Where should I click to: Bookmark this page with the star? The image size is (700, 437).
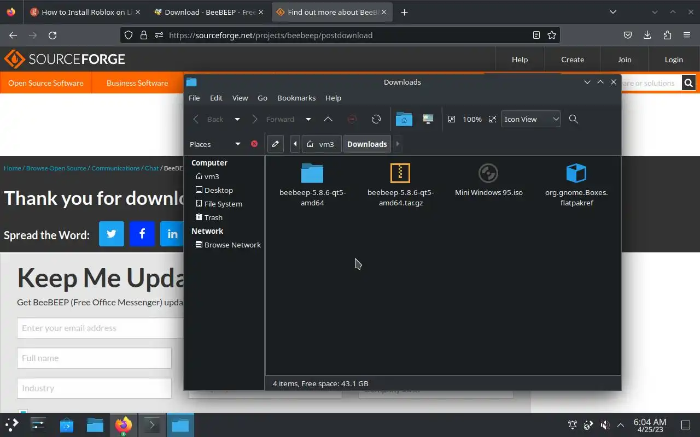point(552,35)
